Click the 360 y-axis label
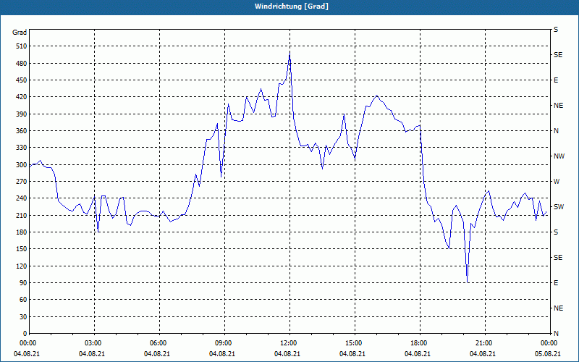This screenshot has width=579, height=362. (22, 131)
